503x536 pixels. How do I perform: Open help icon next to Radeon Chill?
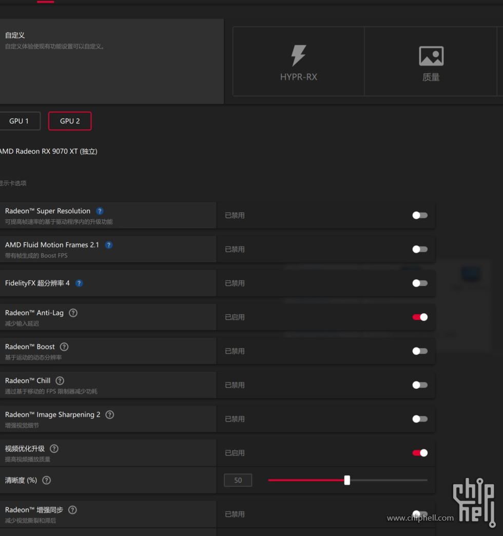(60, 380)
